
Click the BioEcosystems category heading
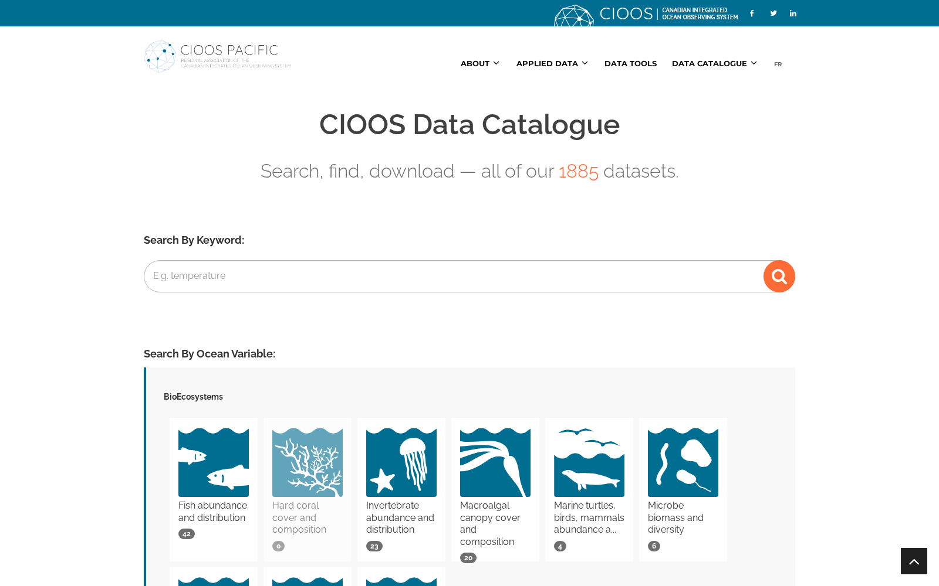point(193,397)
